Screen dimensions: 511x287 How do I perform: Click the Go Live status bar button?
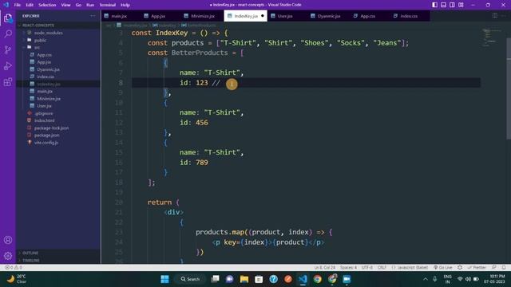click(x=442, y=268)
